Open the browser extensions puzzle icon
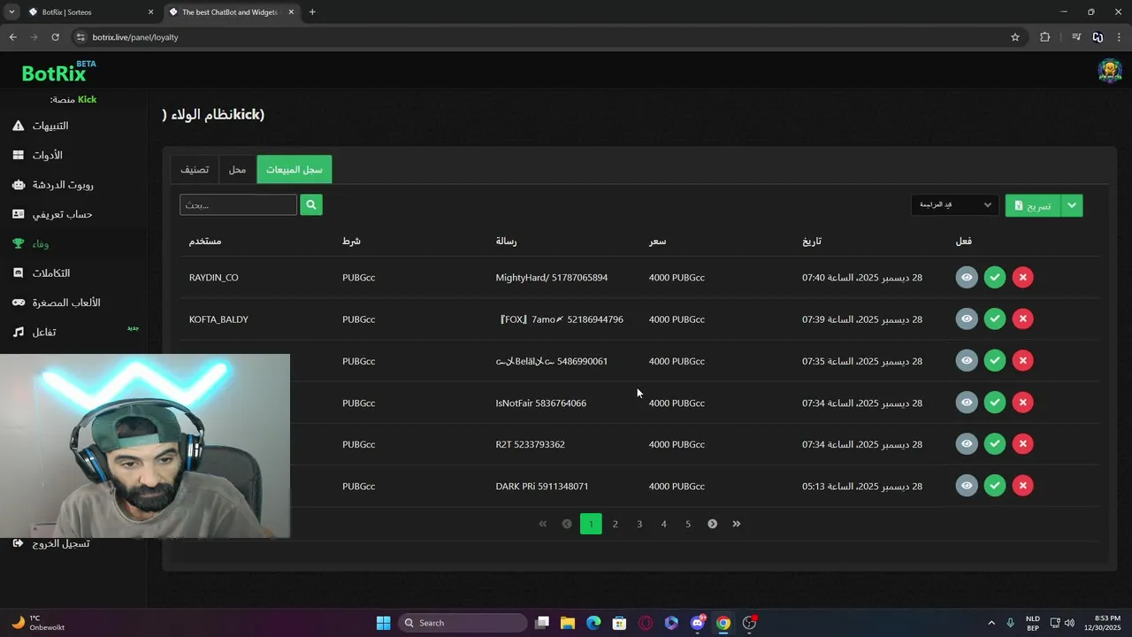Image resolution: width=1132 pixels, height=637 pixels. [1045, 37]
